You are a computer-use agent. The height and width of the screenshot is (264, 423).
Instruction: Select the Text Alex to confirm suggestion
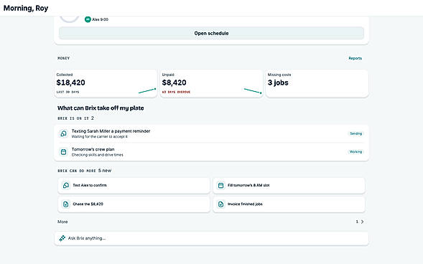(x=134, y=185)
